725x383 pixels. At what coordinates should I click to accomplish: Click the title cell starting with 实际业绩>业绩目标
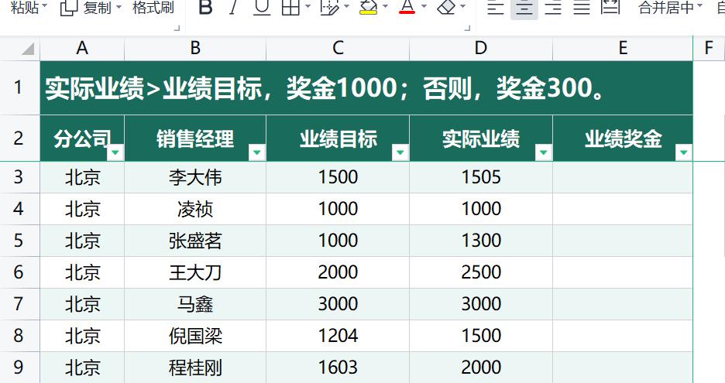click(x=366, y=87)
